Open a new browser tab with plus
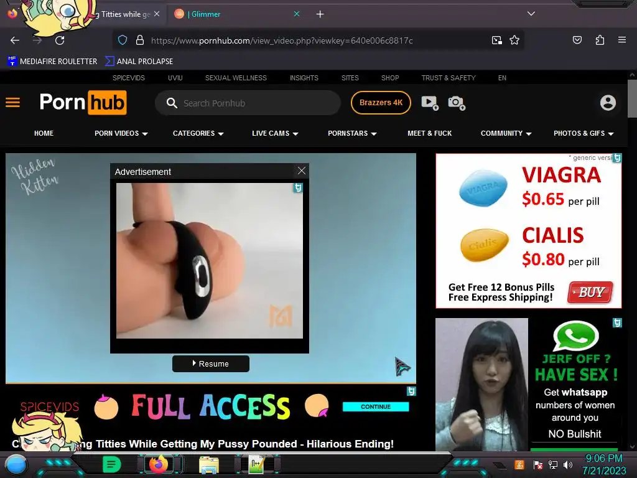The height and width of the screenshot is (478, 637). [320, 14]
